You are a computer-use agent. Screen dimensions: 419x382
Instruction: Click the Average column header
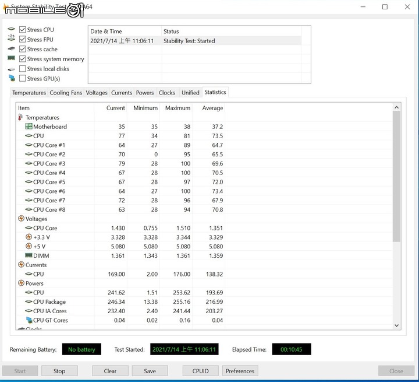click(x=208, y=108)
